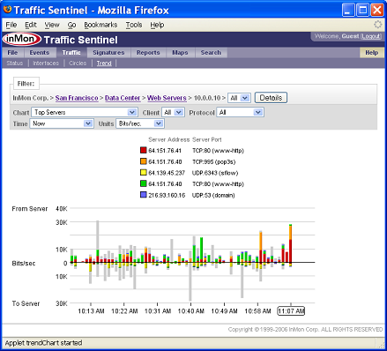The height and width of the screenshot is (351, 387).
Task: Open the View menu
Action: coord(52,25)
